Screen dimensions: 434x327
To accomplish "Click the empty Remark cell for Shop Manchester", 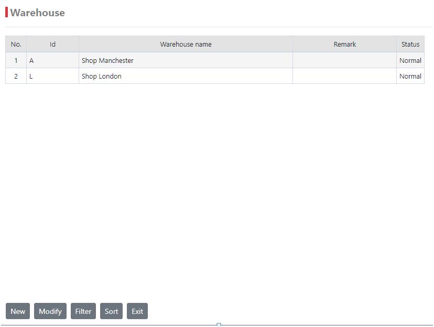I will coord(344,60).
